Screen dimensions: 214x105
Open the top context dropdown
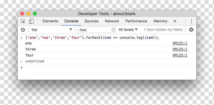(x=52, y=30)
